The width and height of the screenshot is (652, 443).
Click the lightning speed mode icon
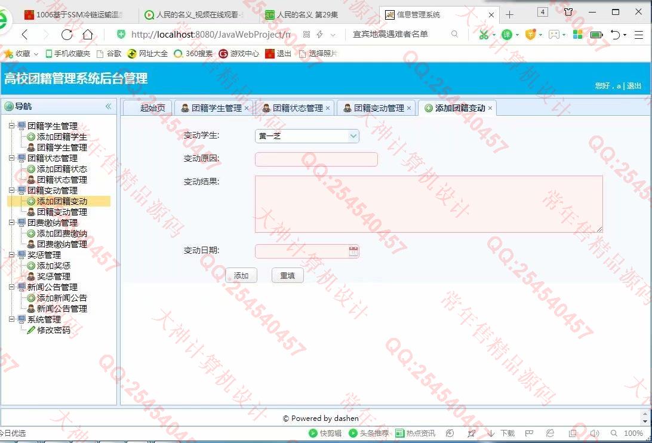320,35
